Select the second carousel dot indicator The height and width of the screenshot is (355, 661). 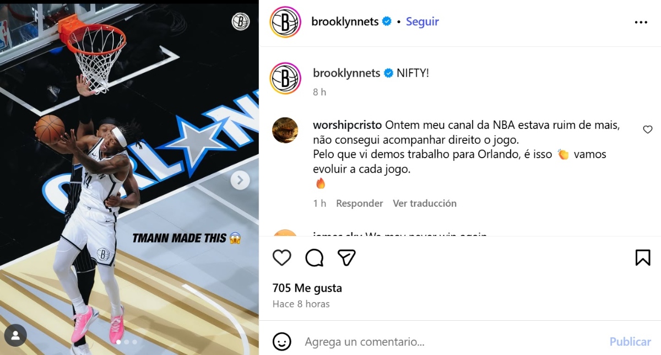pos(126,342)
